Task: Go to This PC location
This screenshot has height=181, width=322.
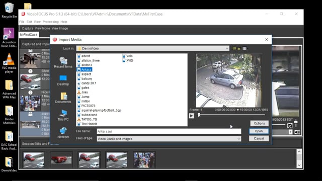Action: pos(63,115)
